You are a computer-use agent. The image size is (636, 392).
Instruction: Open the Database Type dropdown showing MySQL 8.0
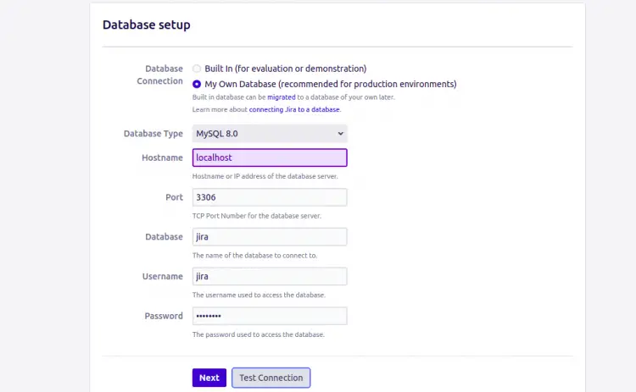(269, 134)
